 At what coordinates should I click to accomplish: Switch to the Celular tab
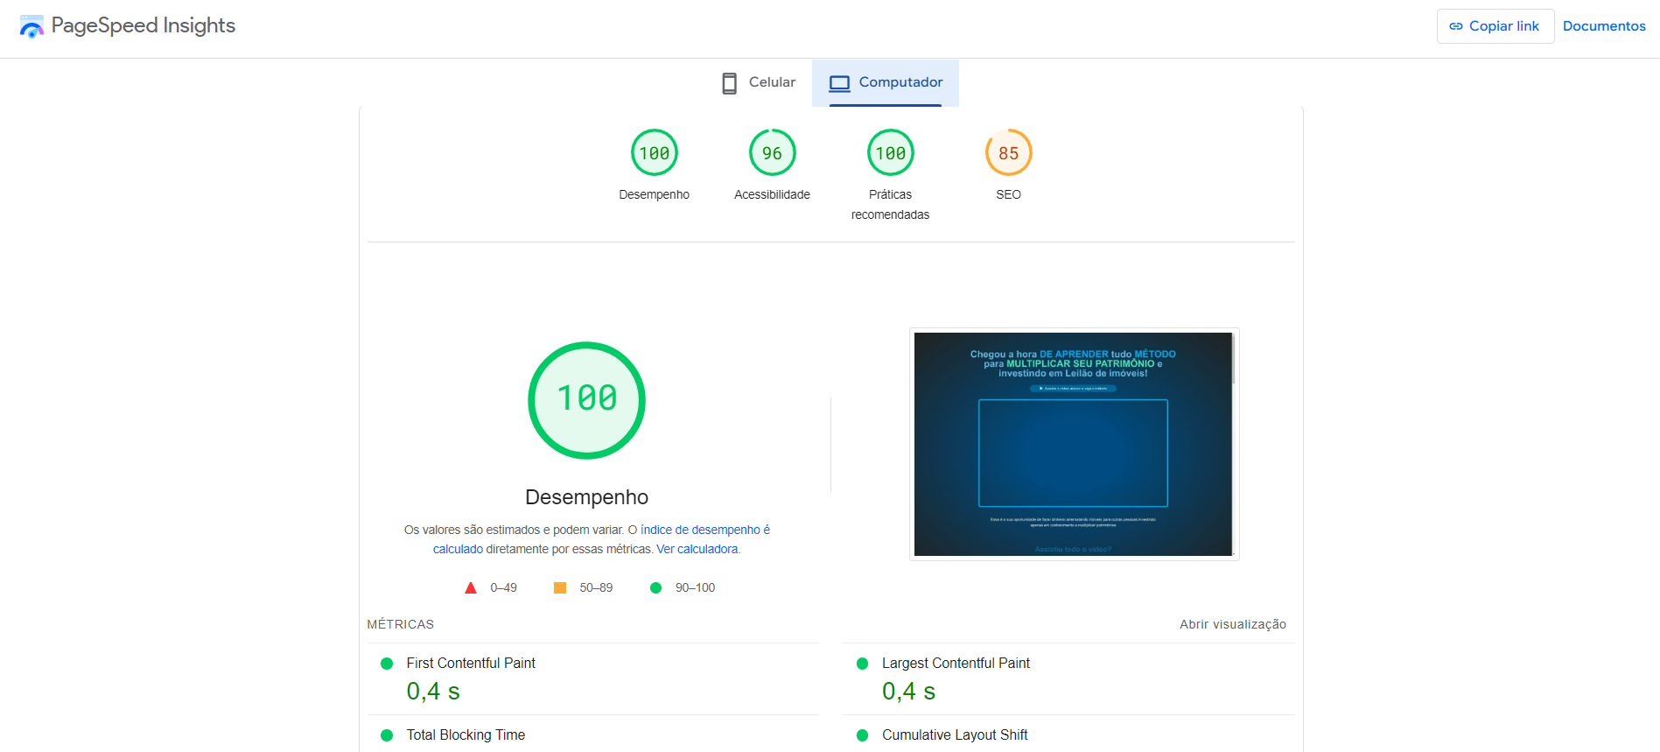tap(758, 82)
